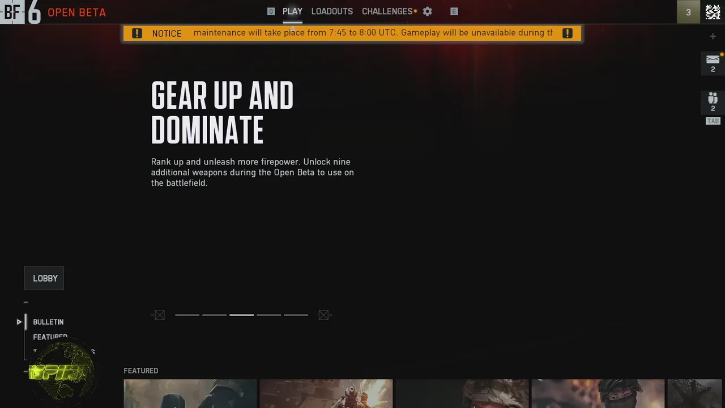This screenshot has width=725, height=408.
Task: Click the right notice warning icon
Action: tap(567, 33)
